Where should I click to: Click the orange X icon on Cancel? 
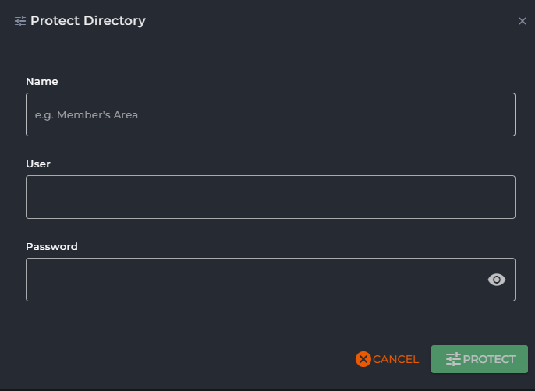363,359
